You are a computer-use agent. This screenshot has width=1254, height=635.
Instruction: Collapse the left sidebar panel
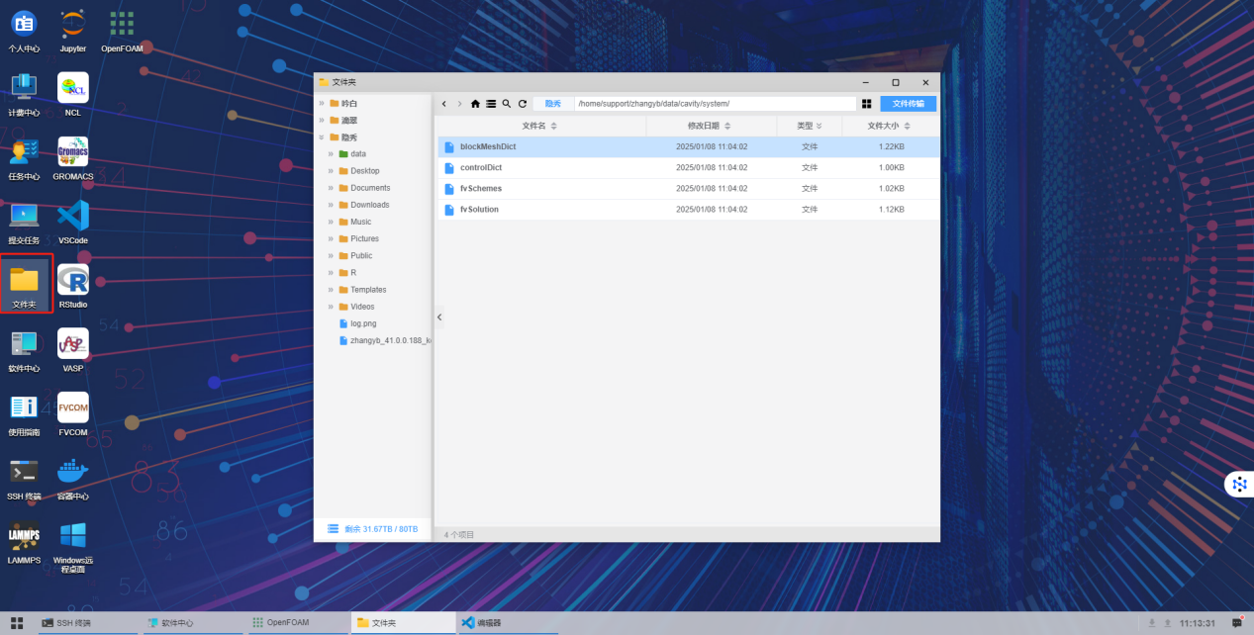[439, 317]
